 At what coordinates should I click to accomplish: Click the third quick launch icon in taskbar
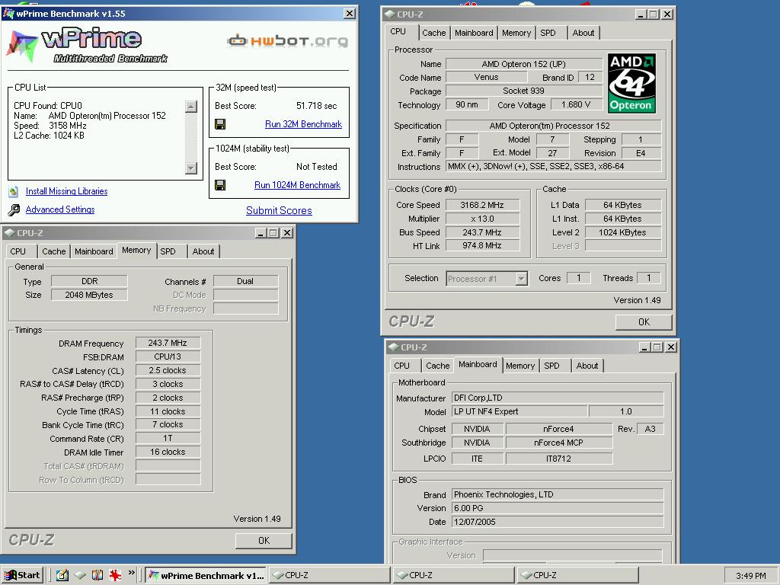(97, 575)
